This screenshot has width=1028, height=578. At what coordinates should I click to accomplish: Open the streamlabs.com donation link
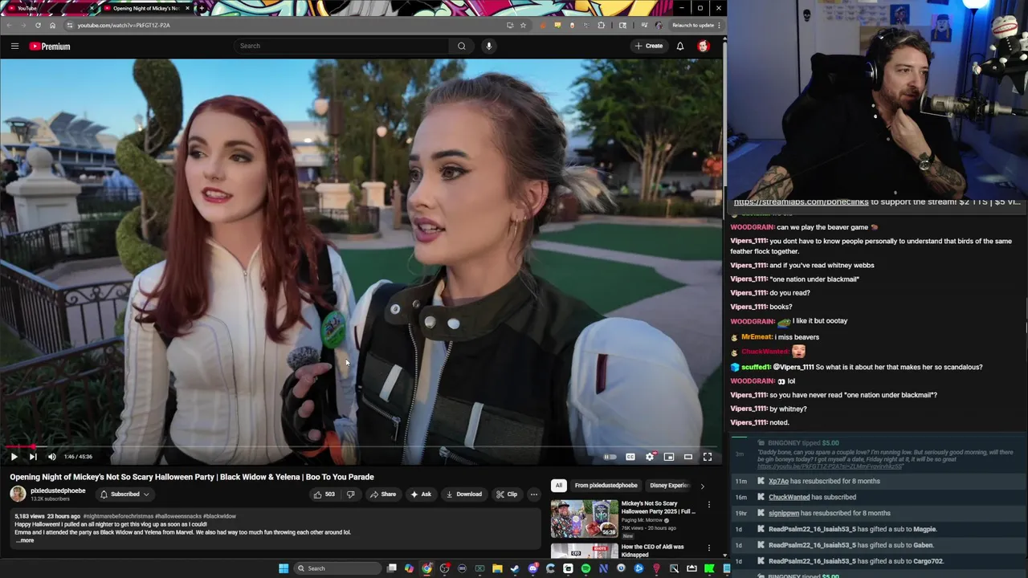[x=801, y=202]
